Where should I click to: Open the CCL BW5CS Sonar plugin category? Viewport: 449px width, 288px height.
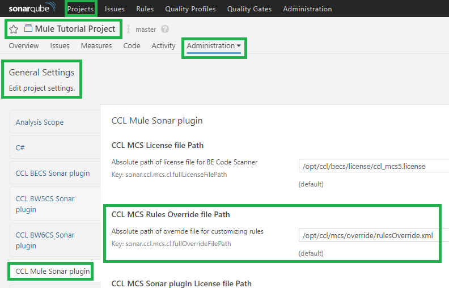click(55, 204)
